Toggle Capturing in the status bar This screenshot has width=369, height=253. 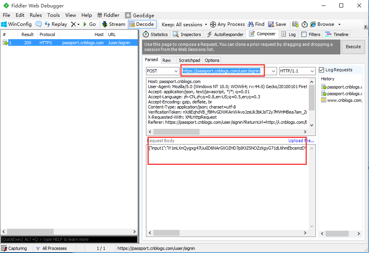pos(16,248)
